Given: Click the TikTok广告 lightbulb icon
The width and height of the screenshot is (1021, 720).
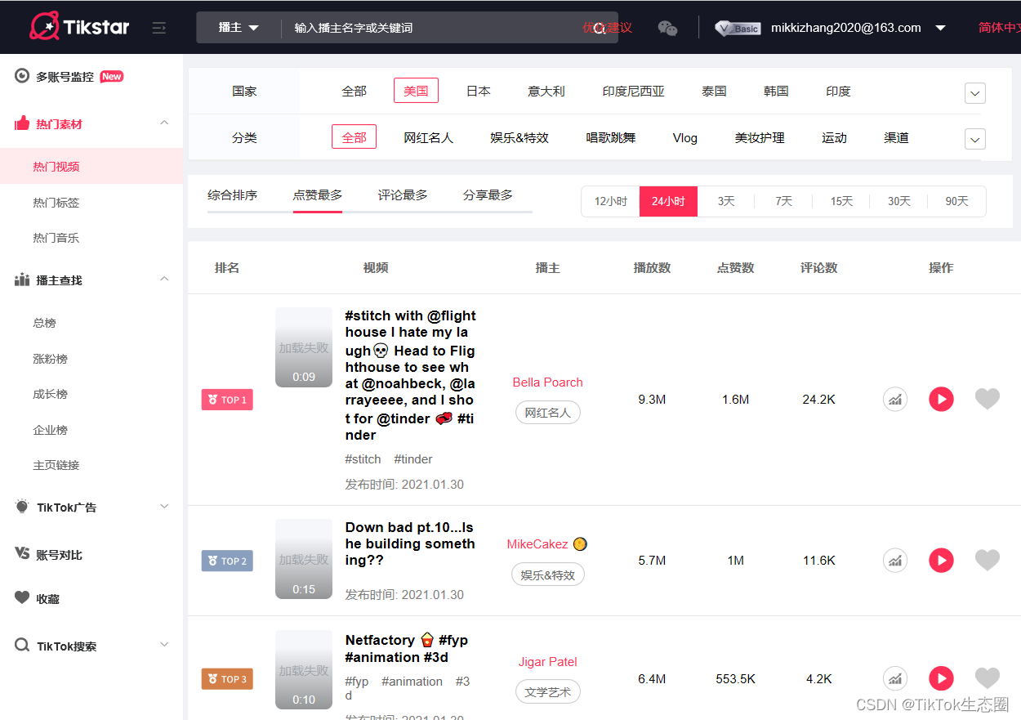Looking at the screenshot, I should click(22, 507).
